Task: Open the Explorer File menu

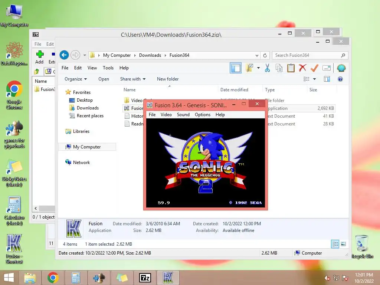Action: coord(65,68)
